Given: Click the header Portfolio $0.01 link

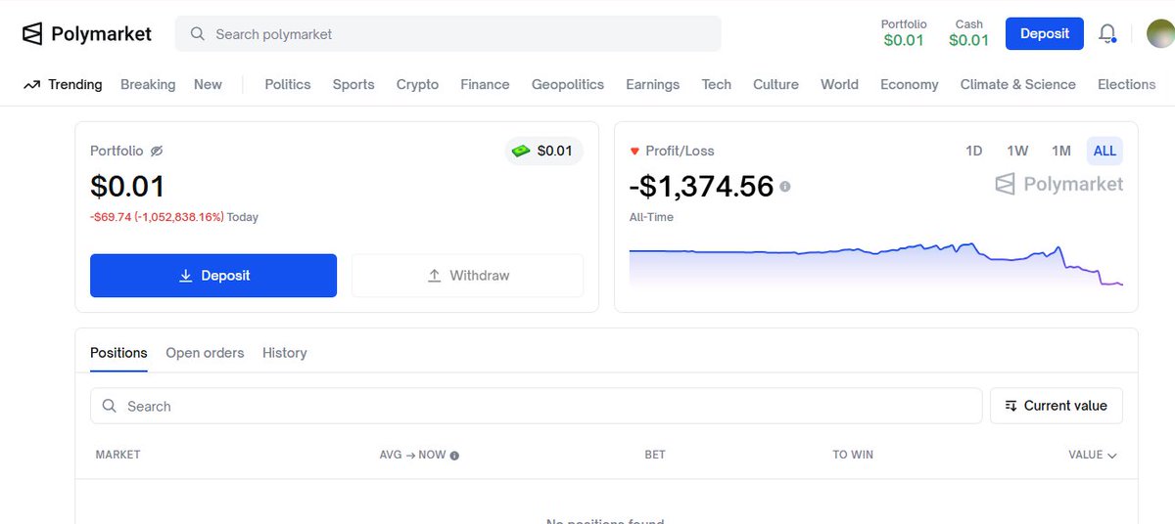Looking at the screenshot, I should point(904,33).
